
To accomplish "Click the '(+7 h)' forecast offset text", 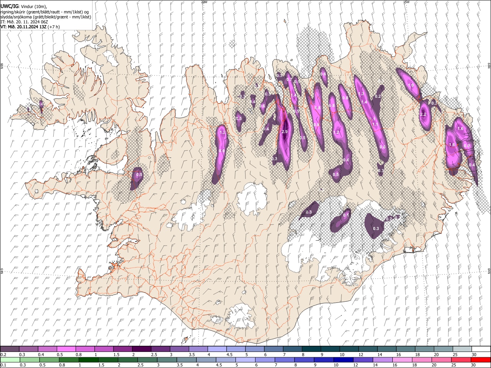I will pyautogui.click(x=54, y=27).
